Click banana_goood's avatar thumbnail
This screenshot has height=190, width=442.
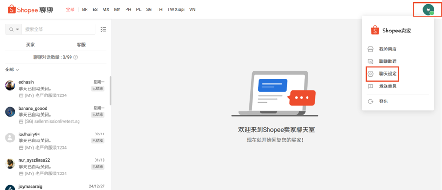coord(10,111)
